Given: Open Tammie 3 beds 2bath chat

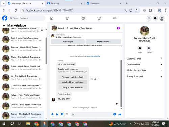Looking at the screenshot, I should tap(23, 49).
